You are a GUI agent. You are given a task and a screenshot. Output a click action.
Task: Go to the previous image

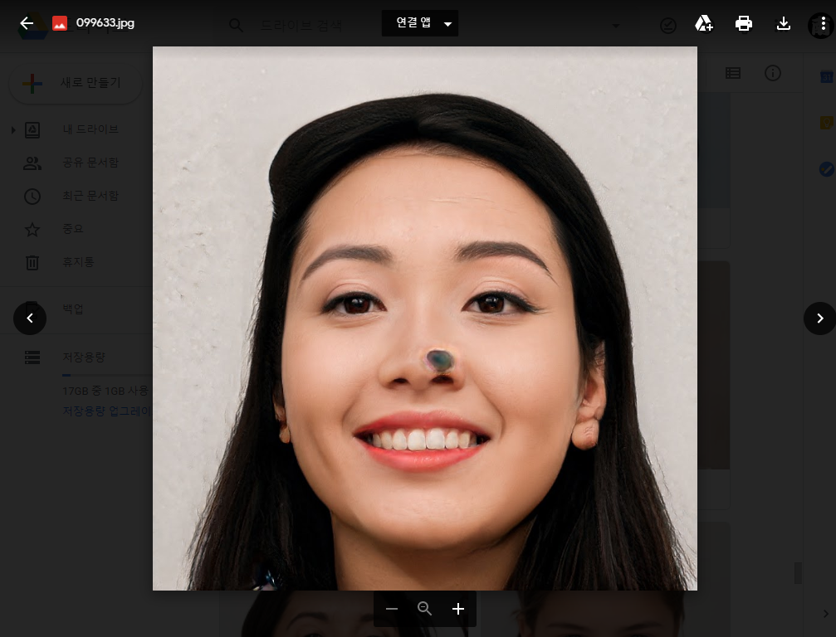coord(30,318)
